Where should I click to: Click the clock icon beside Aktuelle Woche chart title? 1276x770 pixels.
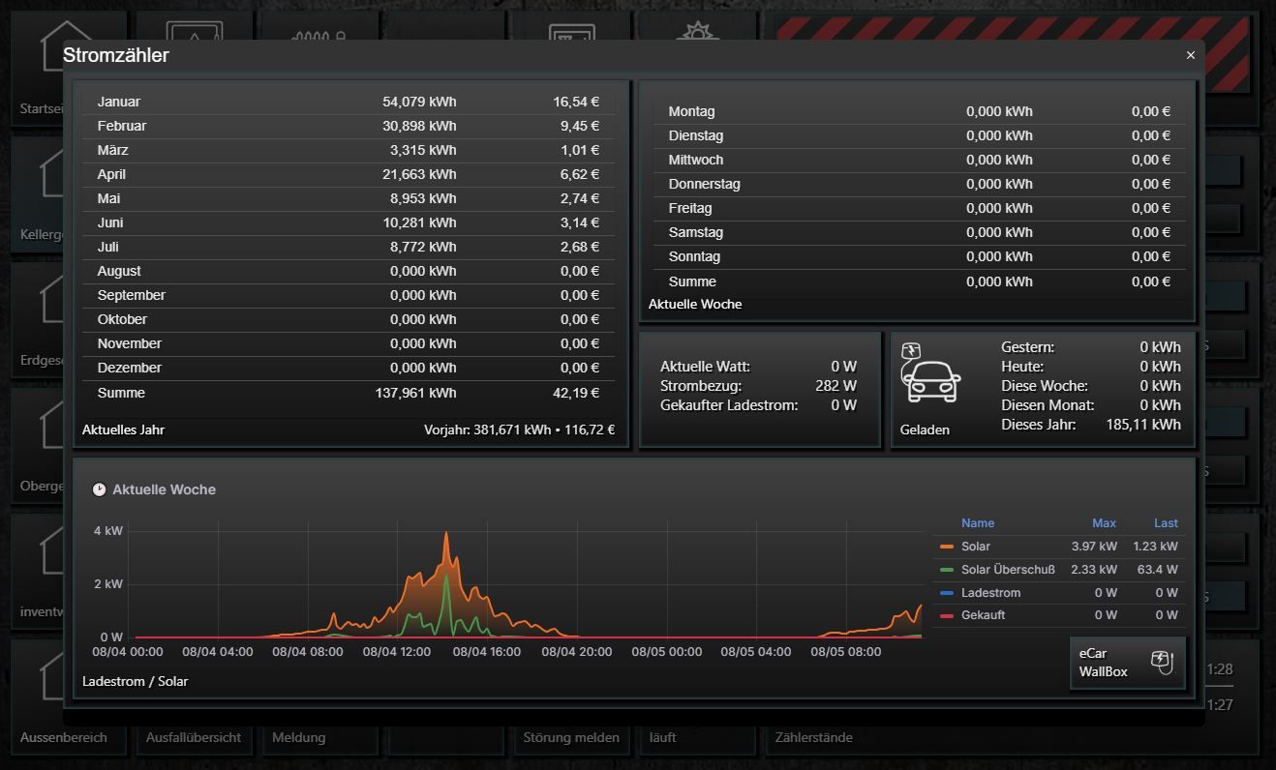(99, 489)
